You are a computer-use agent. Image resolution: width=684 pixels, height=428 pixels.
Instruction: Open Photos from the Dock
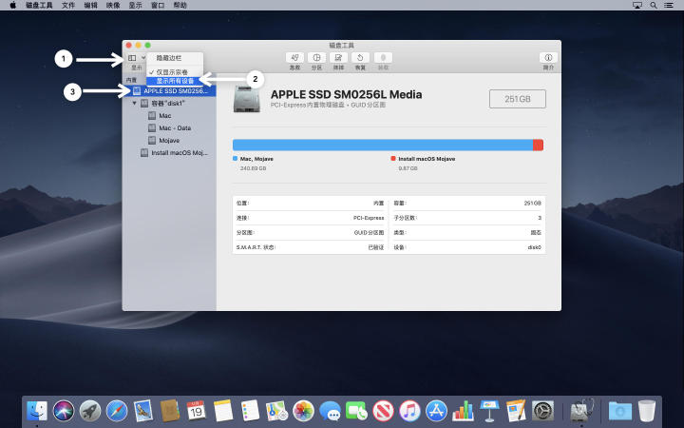pos(304,411)
